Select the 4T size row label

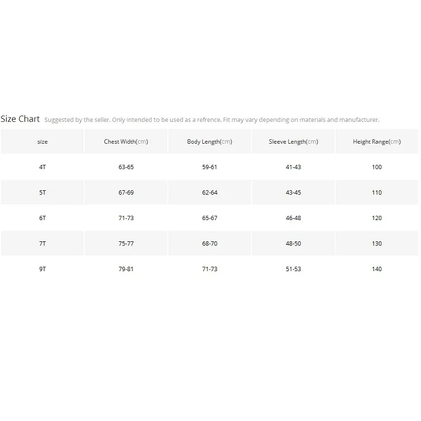coord(43,167)
